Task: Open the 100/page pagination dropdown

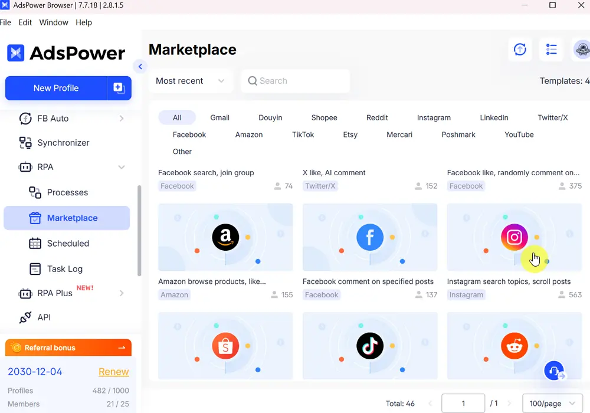Action: pyautogui.click(x=552, y=403)
